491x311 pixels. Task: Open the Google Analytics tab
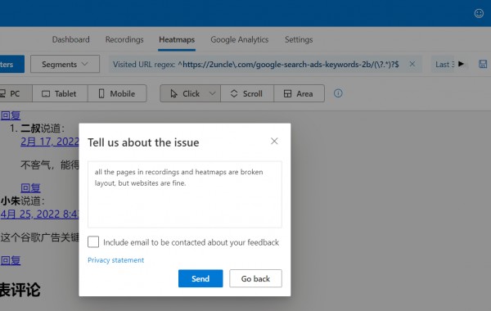point(240,39)
